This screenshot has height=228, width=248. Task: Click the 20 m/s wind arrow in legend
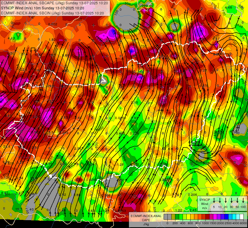(x=226, y=201)
